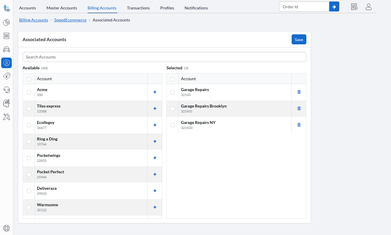This screenshot has width=391, height=235.
Task: Focus the Search Accounts field
Action: (164, 57)
